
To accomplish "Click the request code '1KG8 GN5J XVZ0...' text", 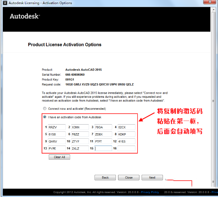I will coord(100,84).
